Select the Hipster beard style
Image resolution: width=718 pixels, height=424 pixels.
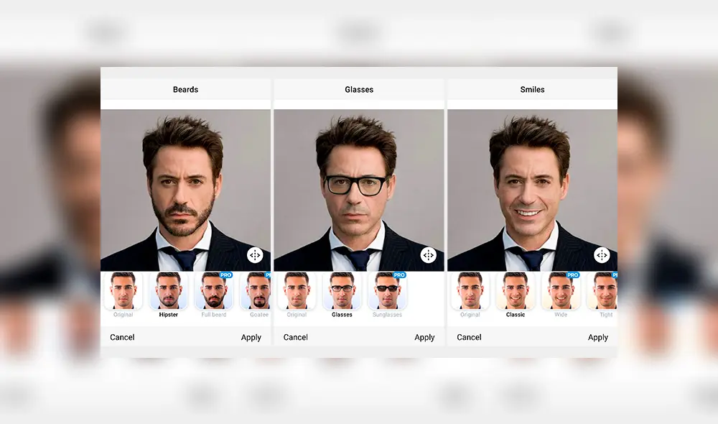tap(168, 291)
